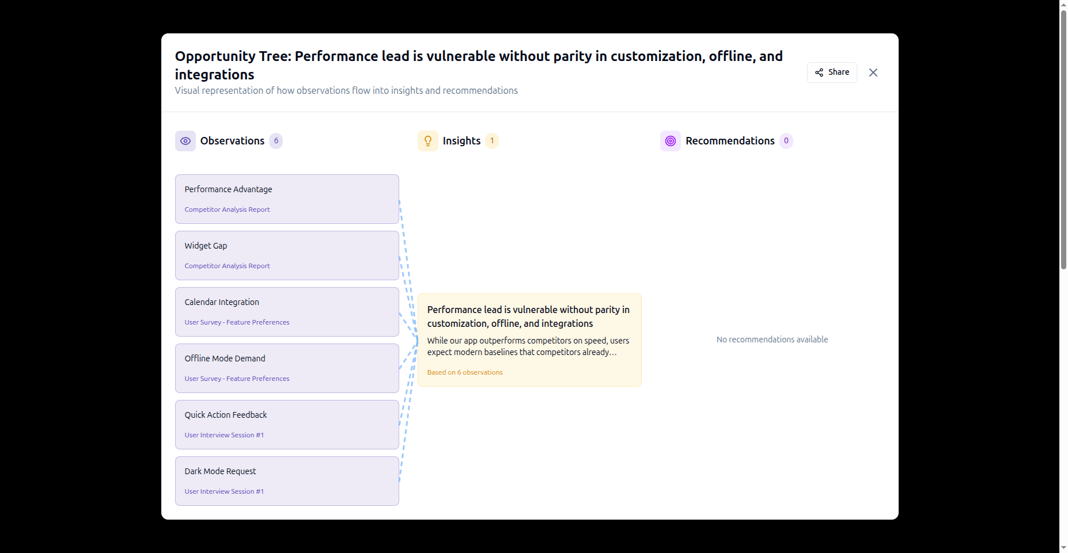1068x553 pixels.
Task: Click the Observations count badge showing 6
Action: pyautogui.click(x=276, y=140)
